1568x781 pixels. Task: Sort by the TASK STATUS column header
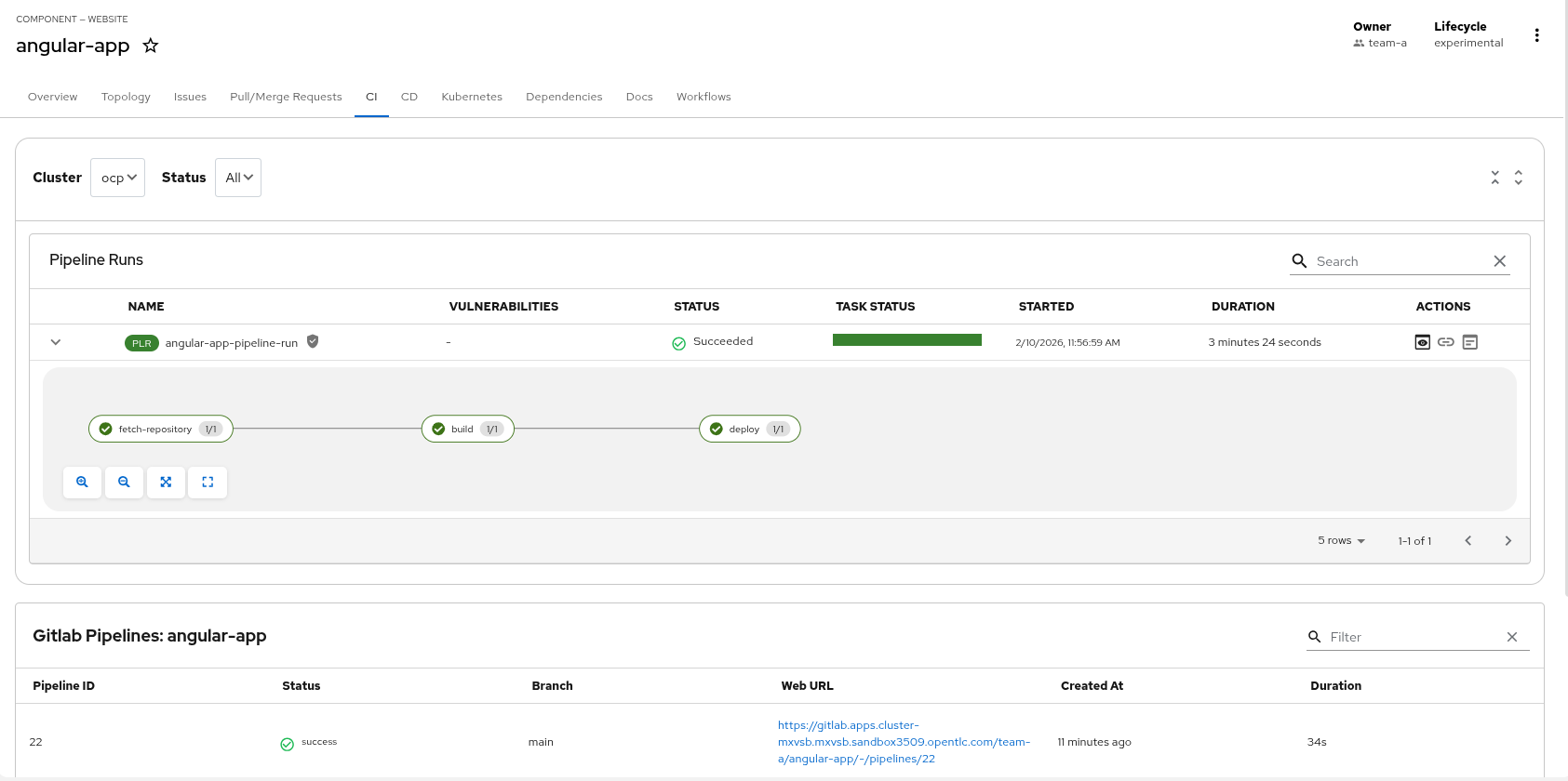click(876, 306)
